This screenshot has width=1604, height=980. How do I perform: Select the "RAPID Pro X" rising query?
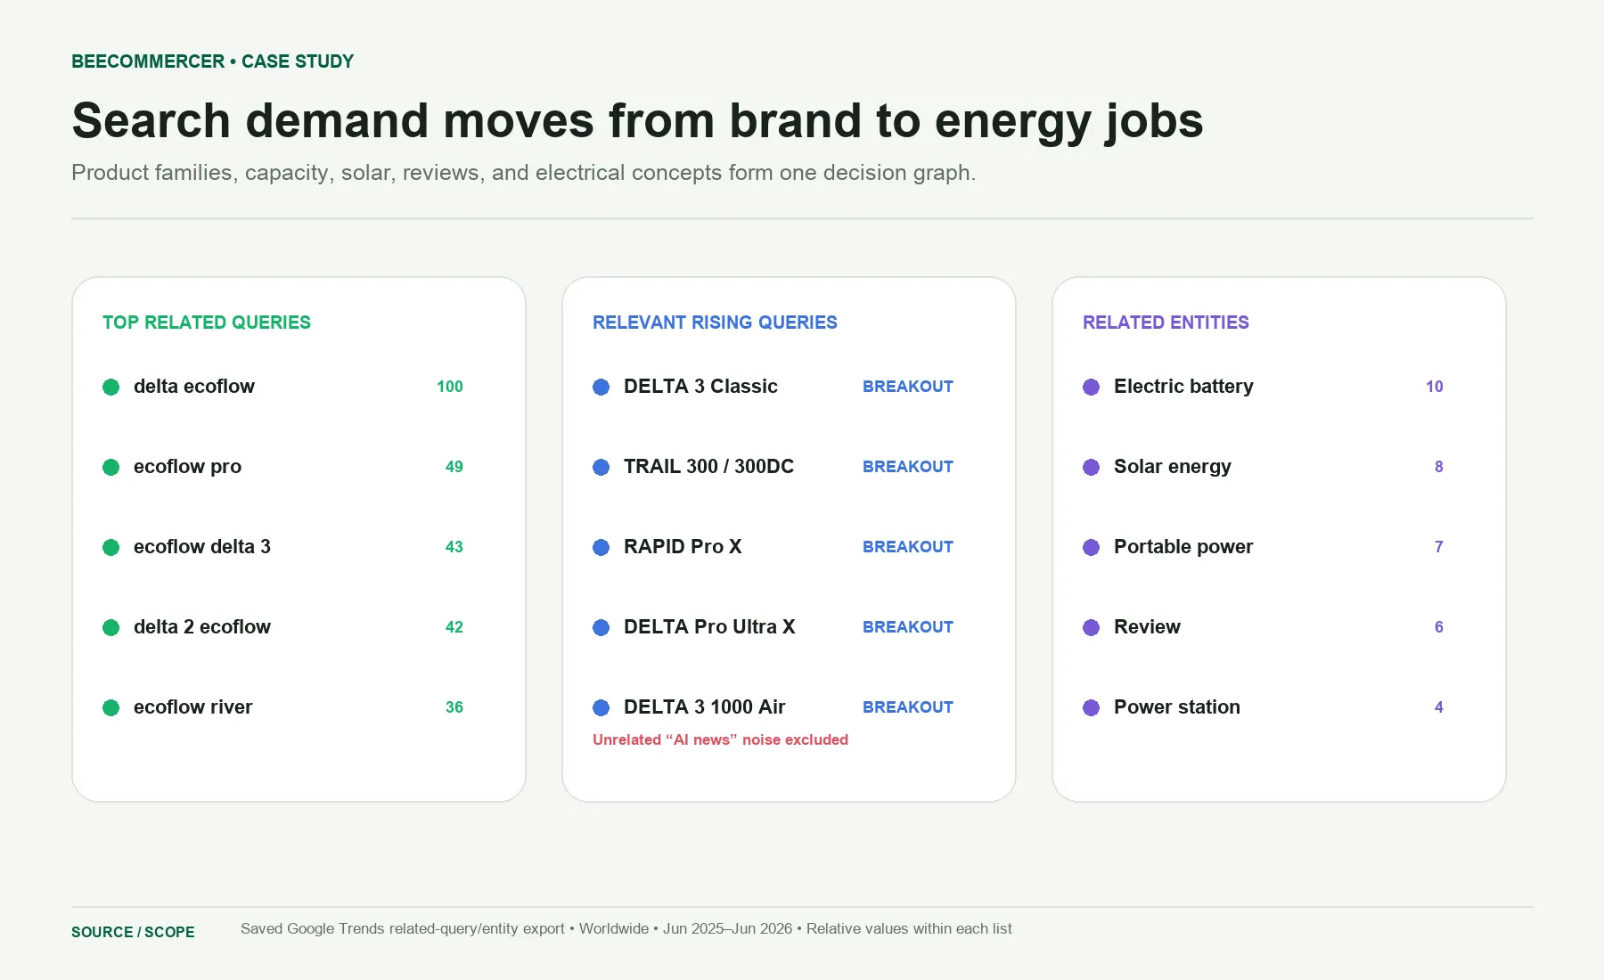[x=683, y=547]
